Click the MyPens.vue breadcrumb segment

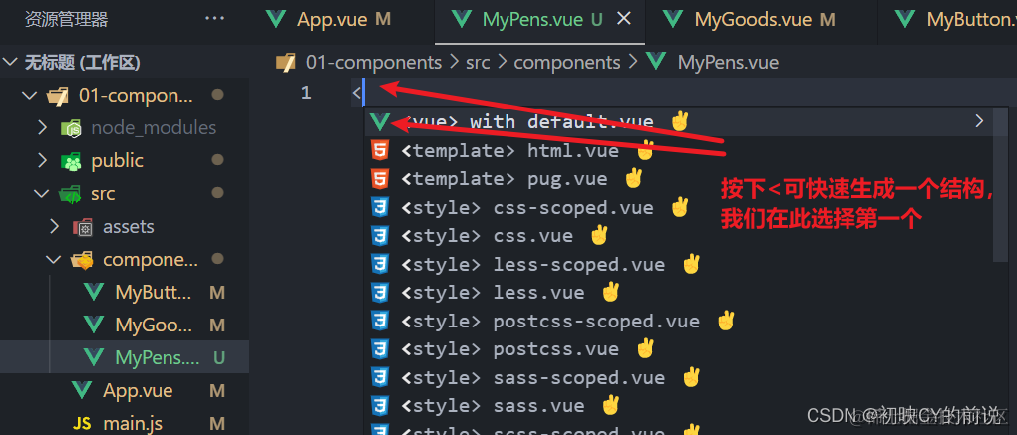click(x=728, y=62)
